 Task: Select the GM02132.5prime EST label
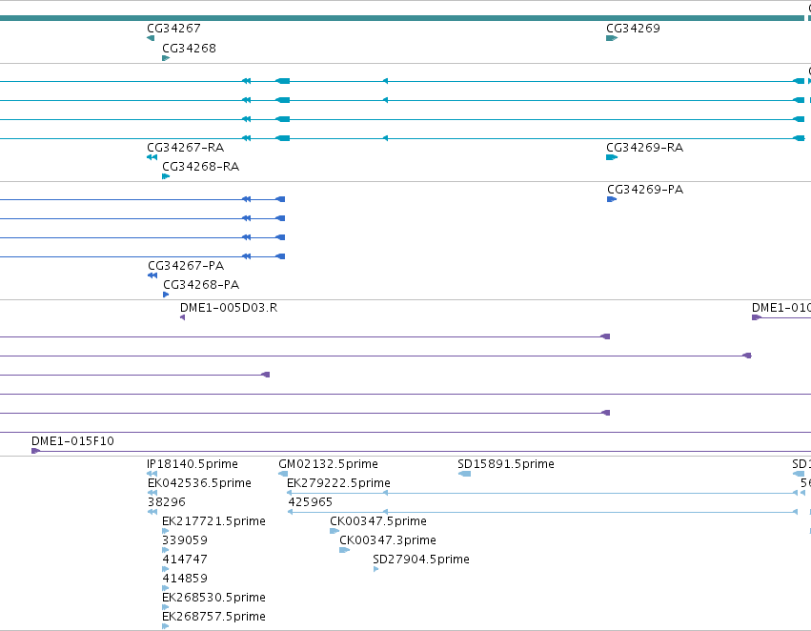coord(328,464)
